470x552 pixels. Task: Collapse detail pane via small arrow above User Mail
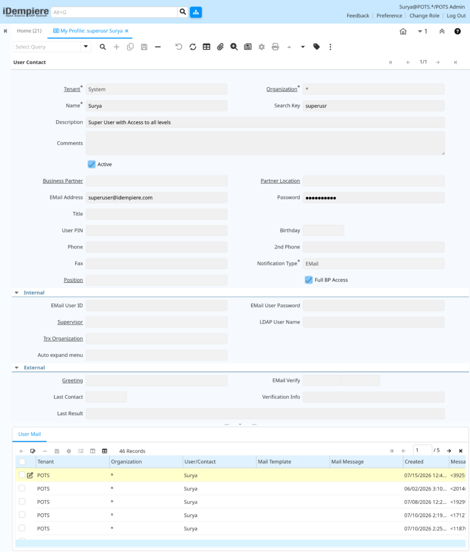coord(240,424)
